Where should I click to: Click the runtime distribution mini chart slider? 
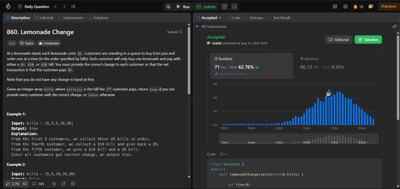coord(298,139)
